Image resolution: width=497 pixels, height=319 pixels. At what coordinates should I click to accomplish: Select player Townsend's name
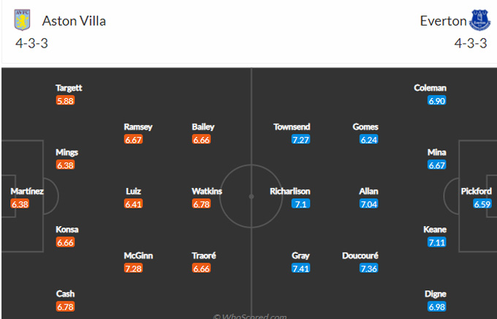292,127
